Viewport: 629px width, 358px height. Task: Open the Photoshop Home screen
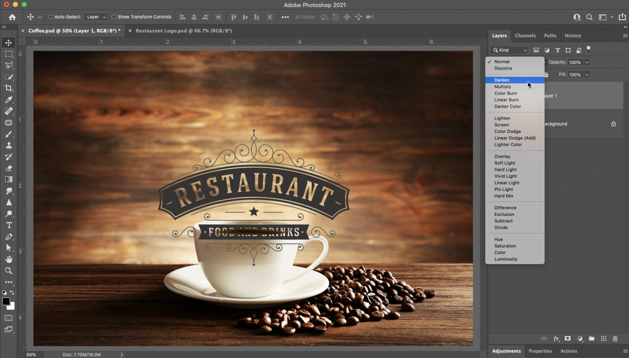[12, 17]
